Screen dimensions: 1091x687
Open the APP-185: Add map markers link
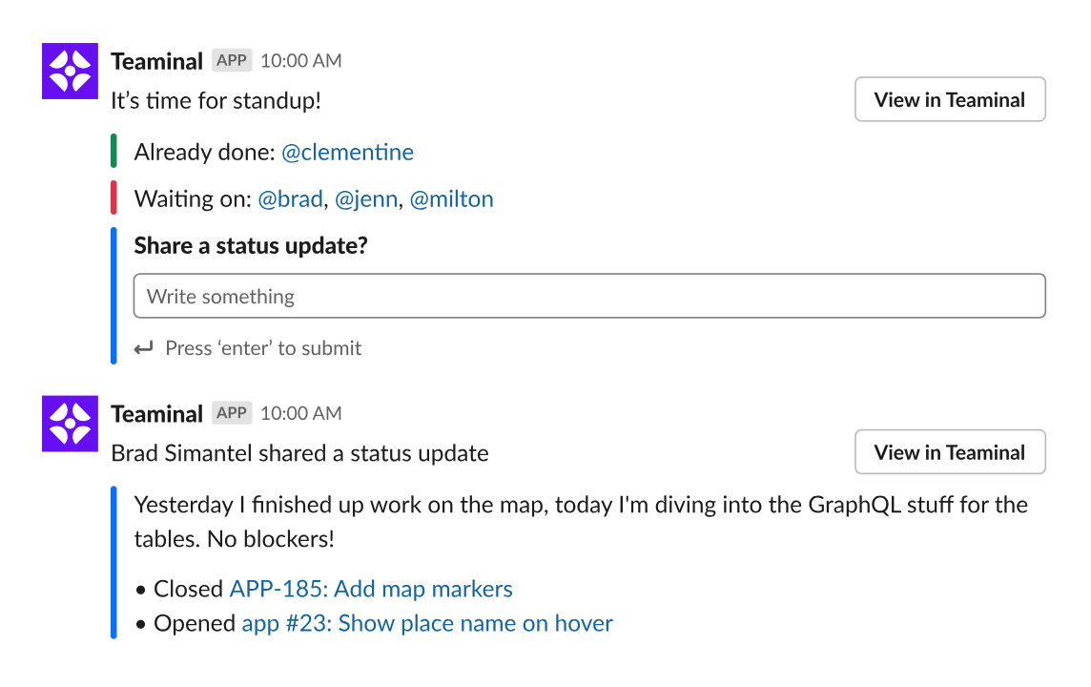pos(371,590)
